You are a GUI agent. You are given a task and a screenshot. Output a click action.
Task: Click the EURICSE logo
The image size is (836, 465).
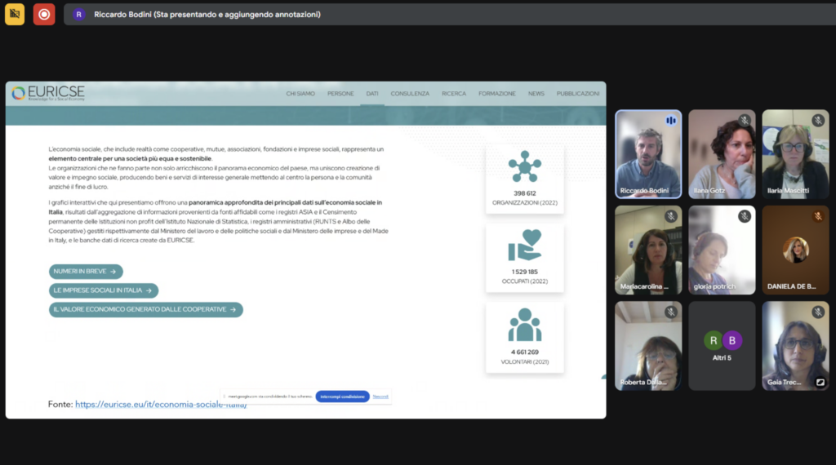click(49, 93)
